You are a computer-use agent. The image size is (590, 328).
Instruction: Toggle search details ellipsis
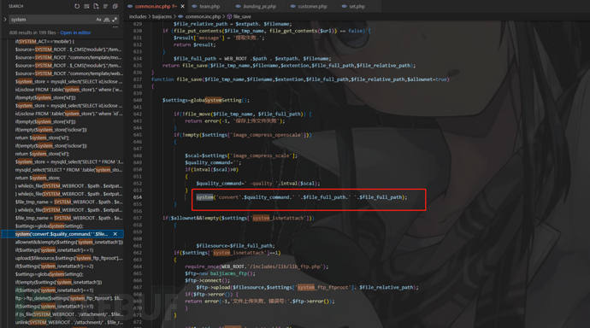[115, 27]
